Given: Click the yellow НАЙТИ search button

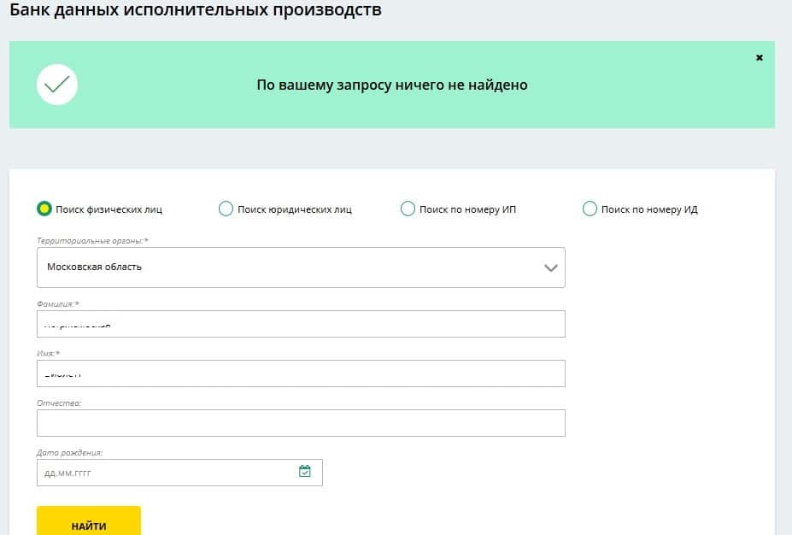Looking at the screenshot, I should point(89,520).
